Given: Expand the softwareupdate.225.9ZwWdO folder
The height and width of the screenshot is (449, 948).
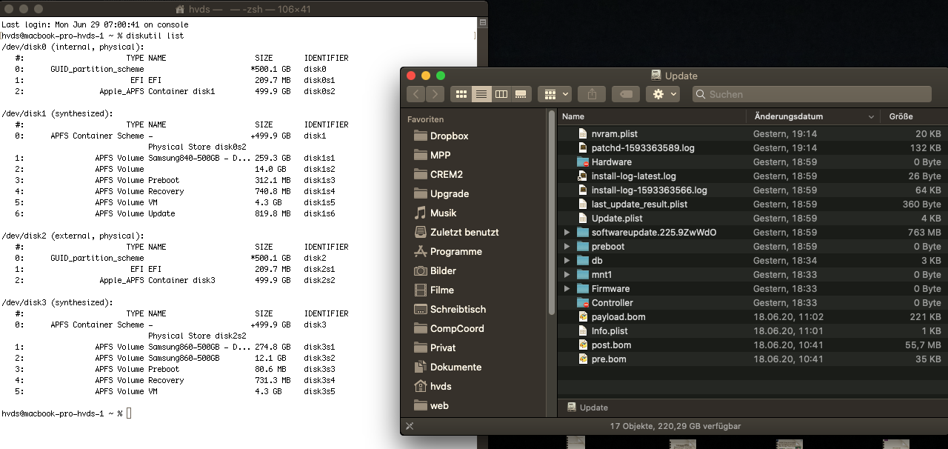Looking at the screenshot, I should tap(567, 233).
